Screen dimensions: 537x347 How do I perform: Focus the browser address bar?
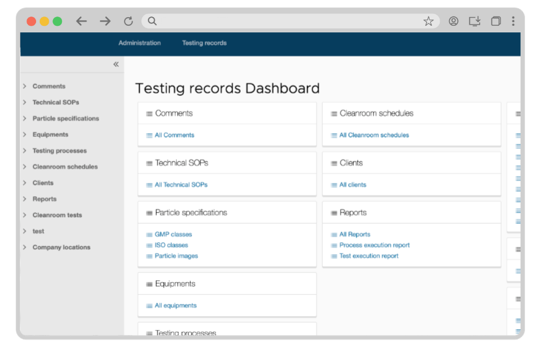click(x=284, y=21)
